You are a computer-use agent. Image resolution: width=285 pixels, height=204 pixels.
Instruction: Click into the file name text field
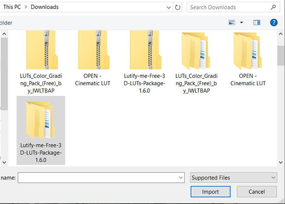click(x=98, y=178)
